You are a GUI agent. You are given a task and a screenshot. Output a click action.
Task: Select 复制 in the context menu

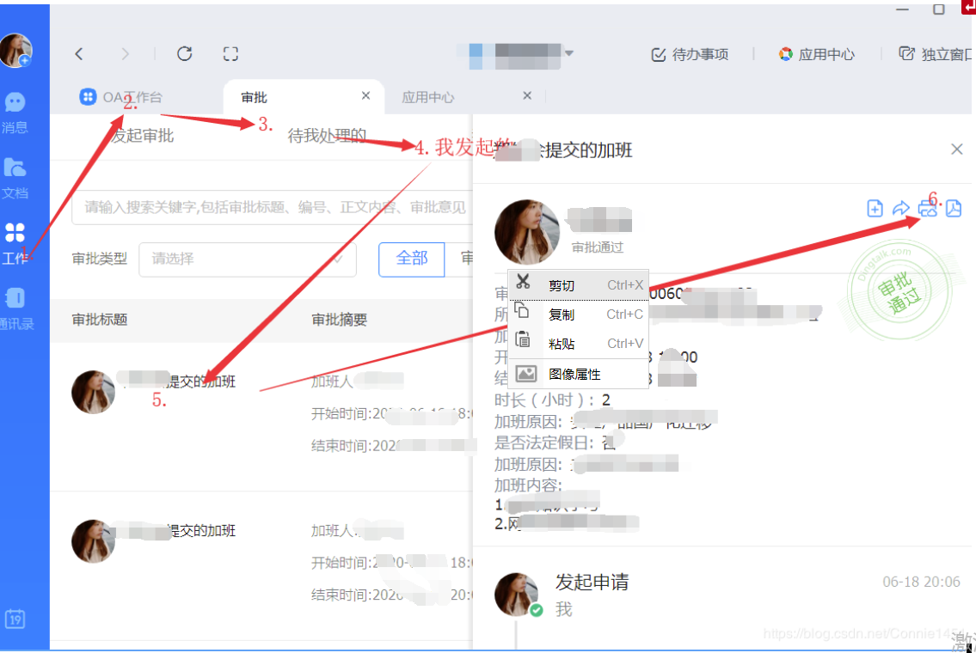pos(563,313)
